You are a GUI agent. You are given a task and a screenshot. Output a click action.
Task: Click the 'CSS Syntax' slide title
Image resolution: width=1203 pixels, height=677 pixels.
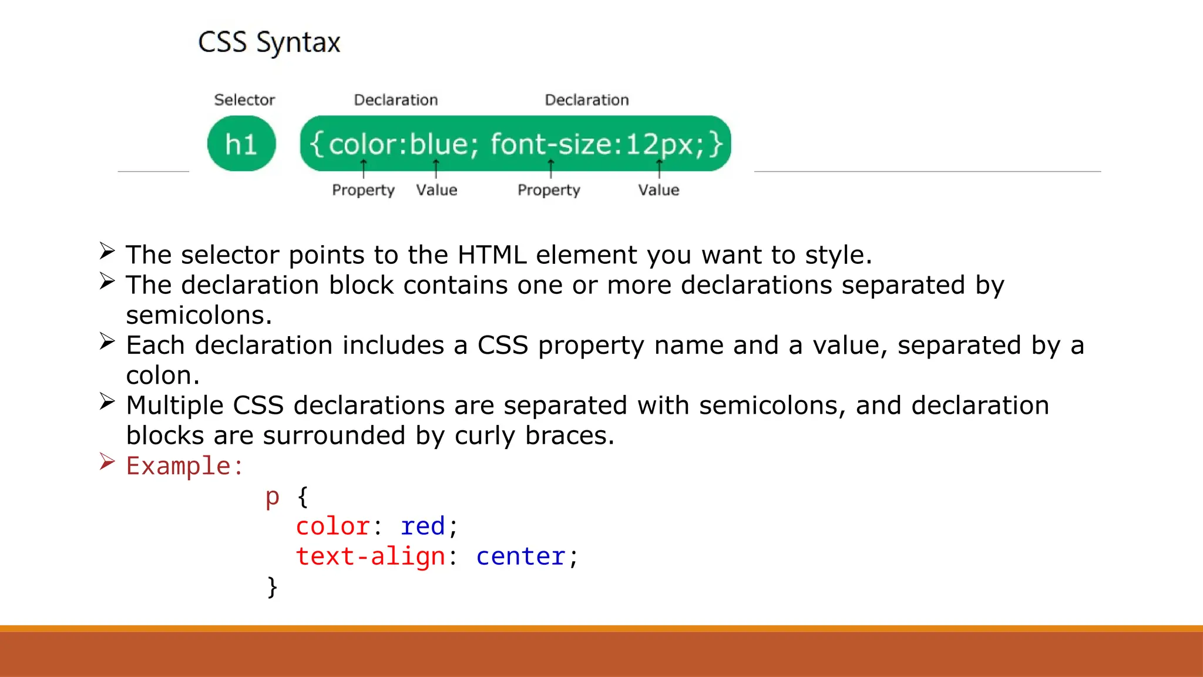[269, 43]
